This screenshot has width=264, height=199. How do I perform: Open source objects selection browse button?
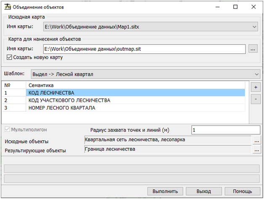pyautogui.click(x=256, y=140)
